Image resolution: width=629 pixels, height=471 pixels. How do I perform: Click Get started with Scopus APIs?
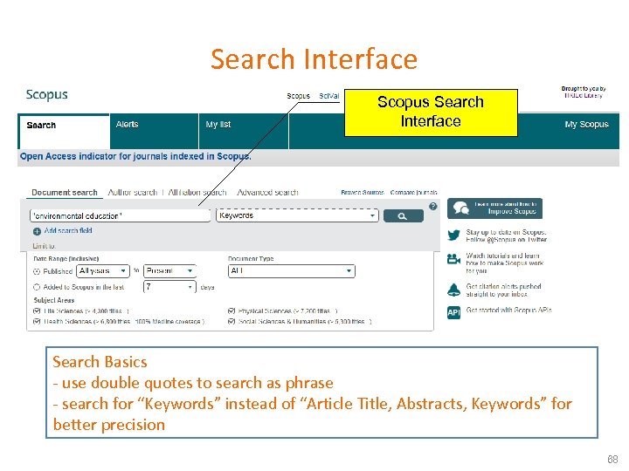pyautogui.click(x=508, y=310)
